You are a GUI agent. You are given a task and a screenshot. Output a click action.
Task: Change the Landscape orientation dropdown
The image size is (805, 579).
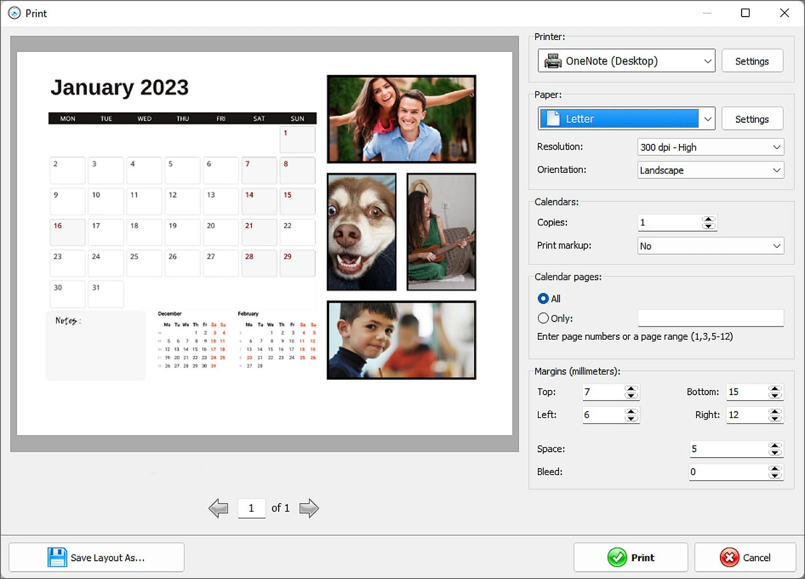710,170
